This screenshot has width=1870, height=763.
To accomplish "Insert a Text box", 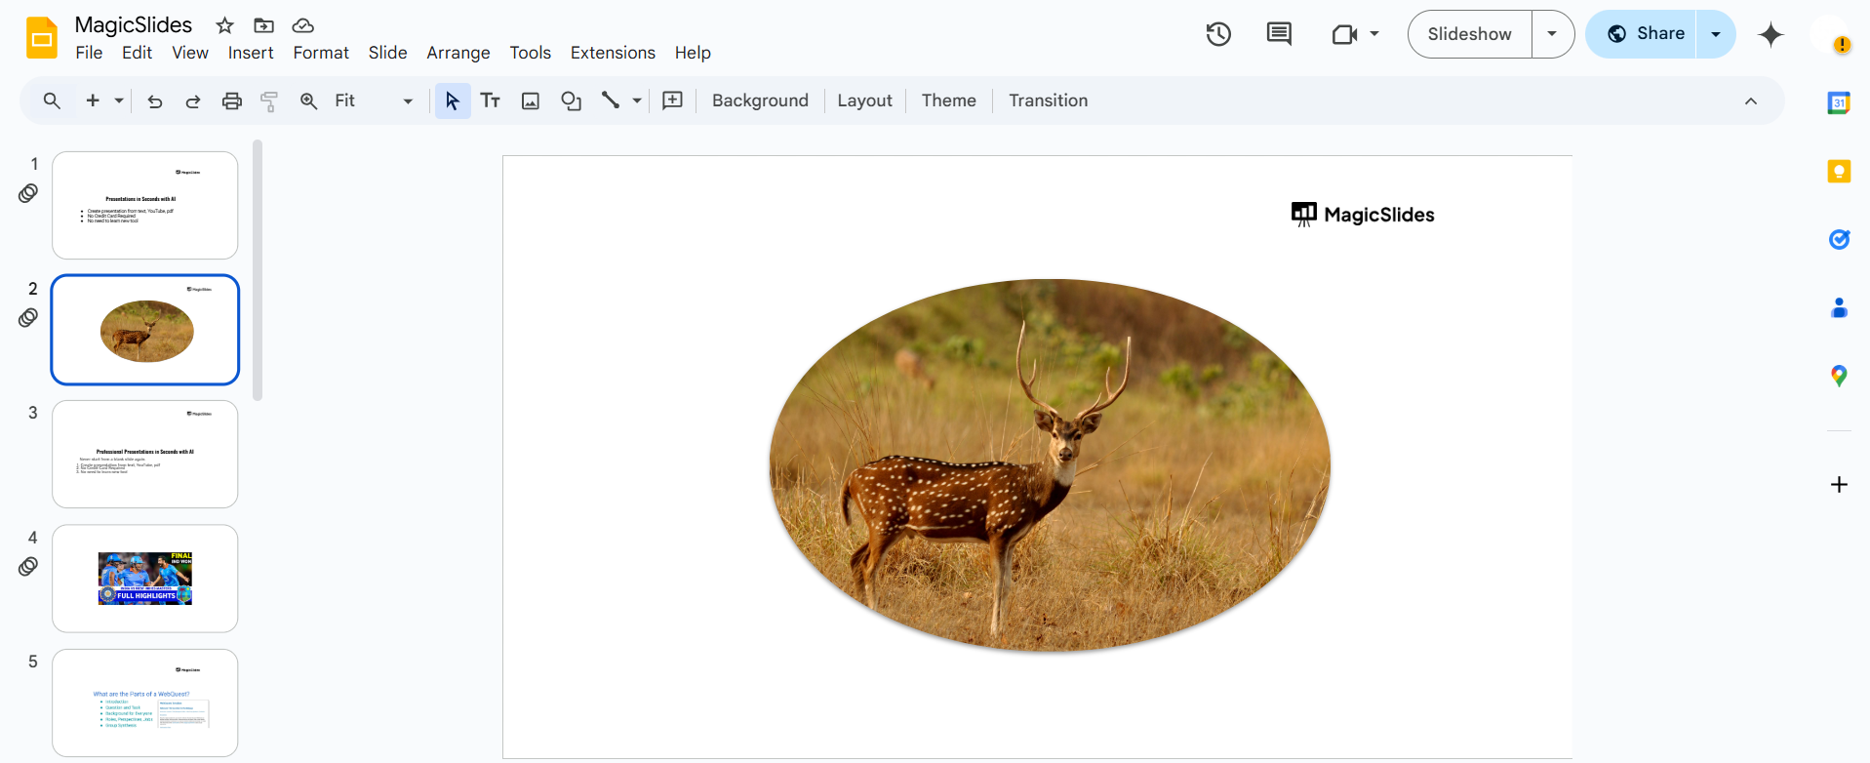I will [x=491, y=100].
